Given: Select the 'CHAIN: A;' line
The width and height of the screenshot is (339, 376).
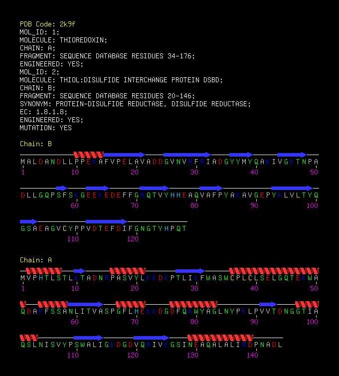Looking at the screenshot, I should pos(38,48).
